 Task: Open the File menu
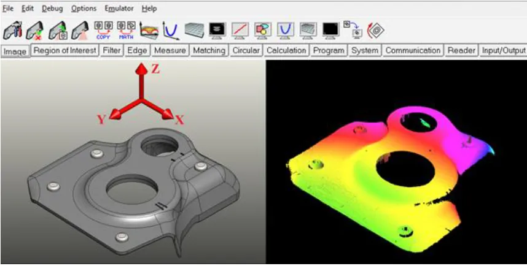point(8,9)
